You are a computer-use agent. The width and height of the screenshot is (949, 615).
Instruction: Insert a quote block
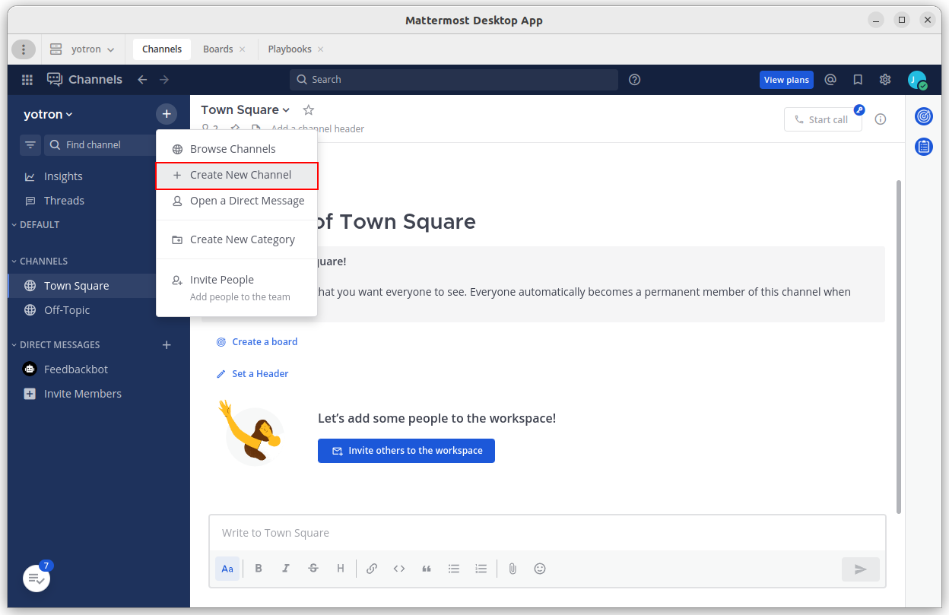coord(427,569)
